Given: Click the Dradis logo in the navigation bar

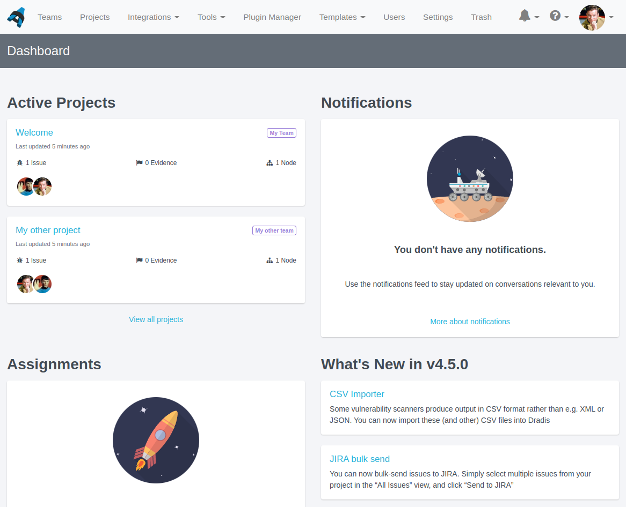Looking at the screenshot, I should (16, 17).
